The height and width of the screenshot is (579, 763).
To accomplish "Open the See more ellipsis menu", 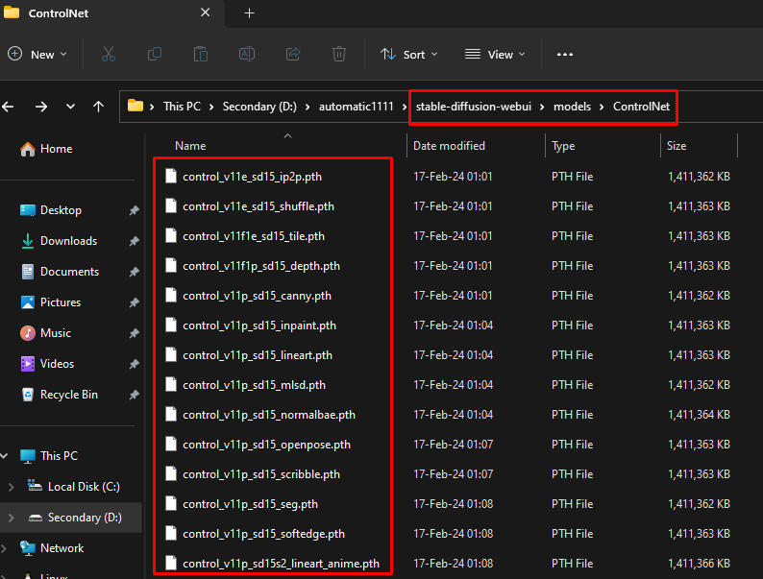I will point(565,55).
